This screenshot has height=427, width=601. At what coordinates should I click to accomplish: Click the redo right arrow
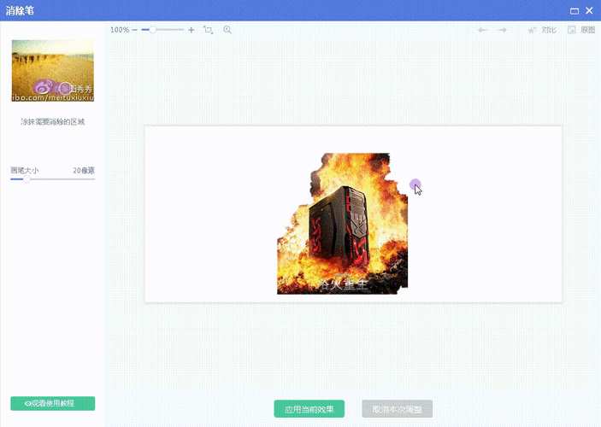pos(503,30)
